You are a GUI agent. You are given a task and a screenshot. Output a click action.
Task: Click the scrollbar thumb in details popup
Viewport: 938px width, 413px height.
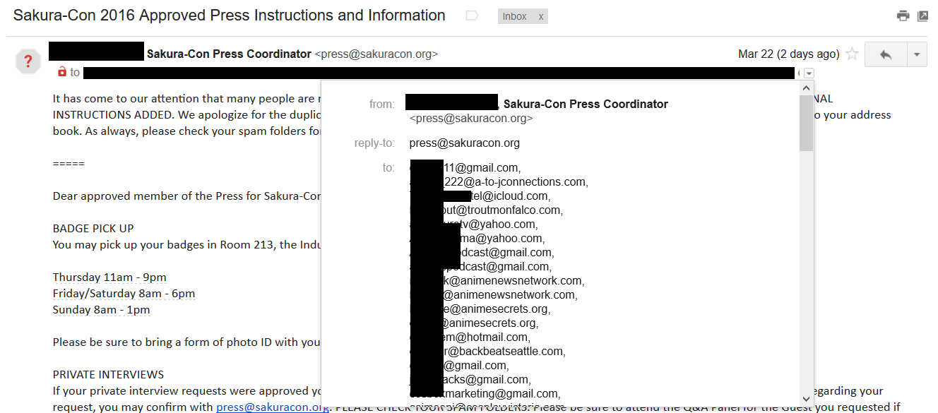coord(806,123)
